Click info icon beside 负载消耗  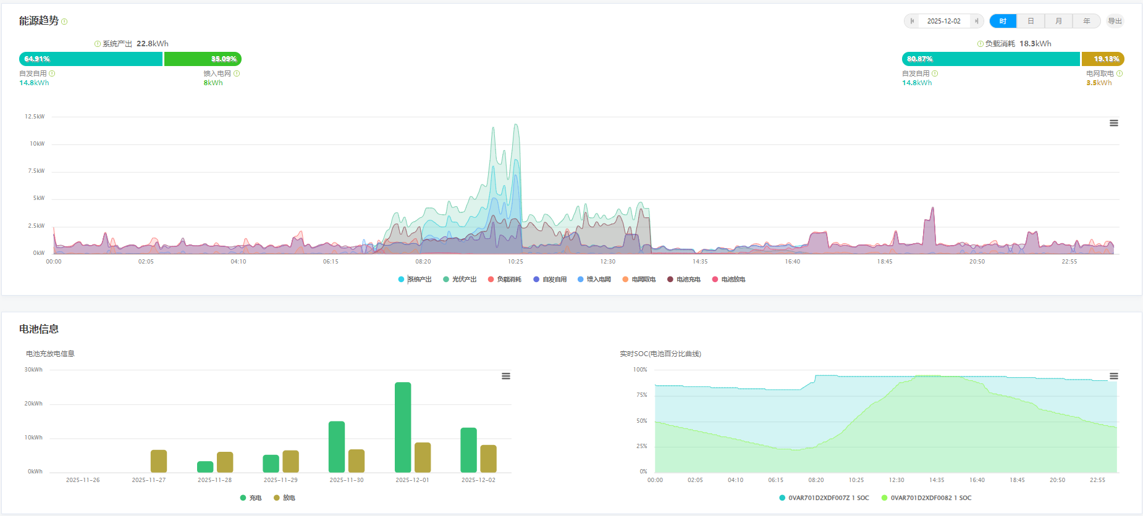tap(980, 44)
